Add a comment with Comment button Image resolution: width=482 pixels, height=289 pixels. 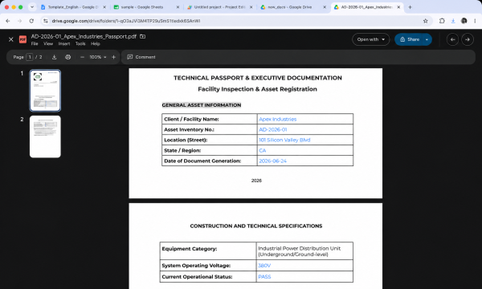[141, 57]
